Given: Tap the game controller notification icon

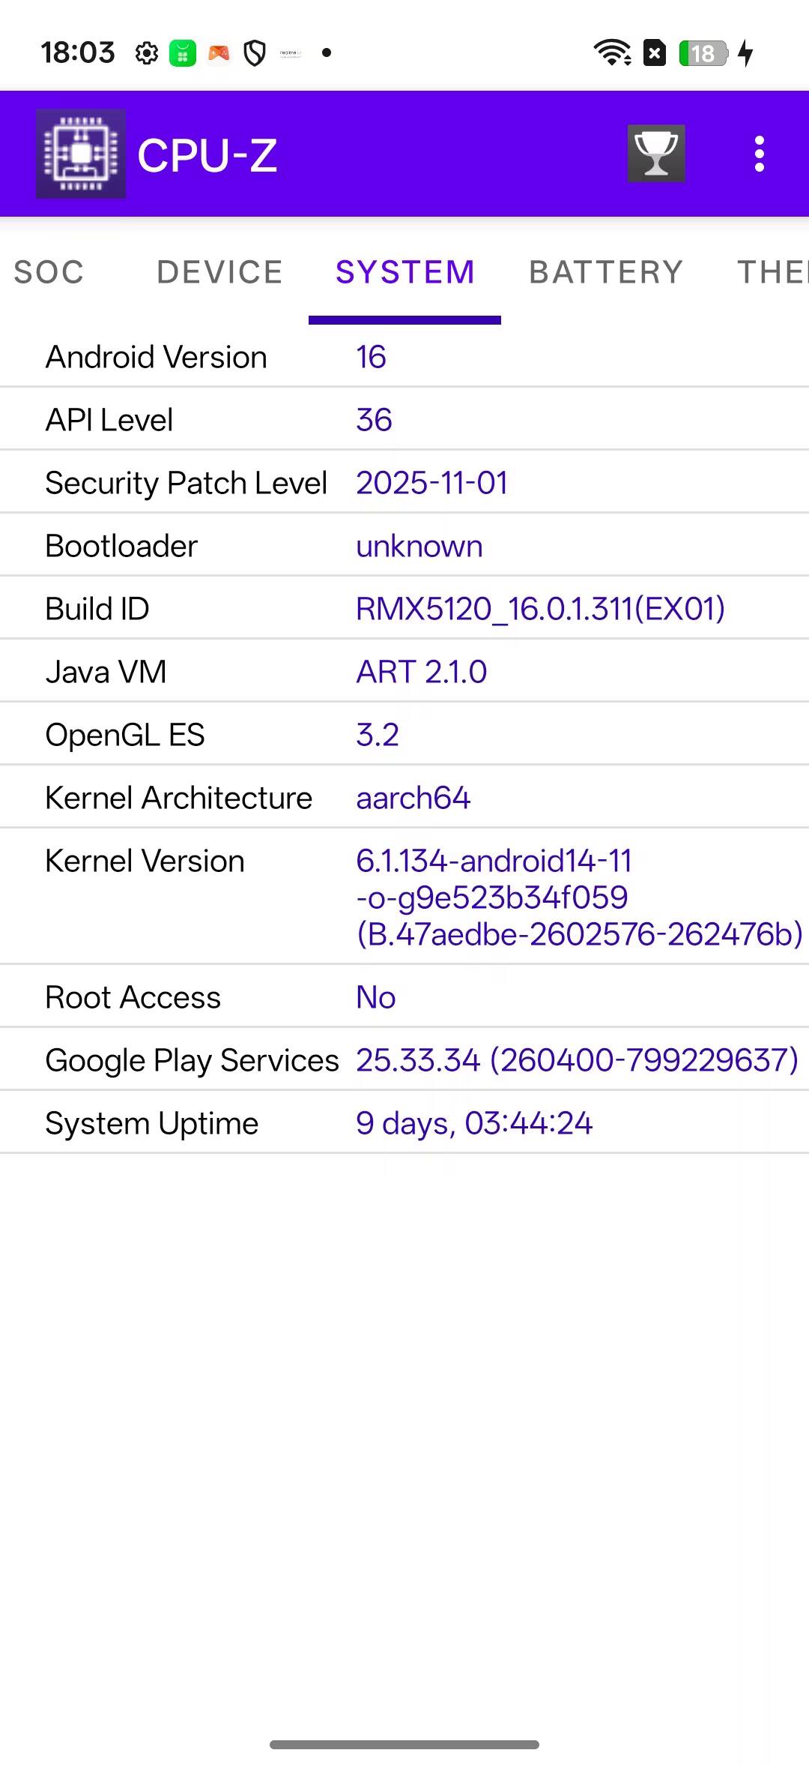Looking at the screenshot, I should tap(219, 53).
